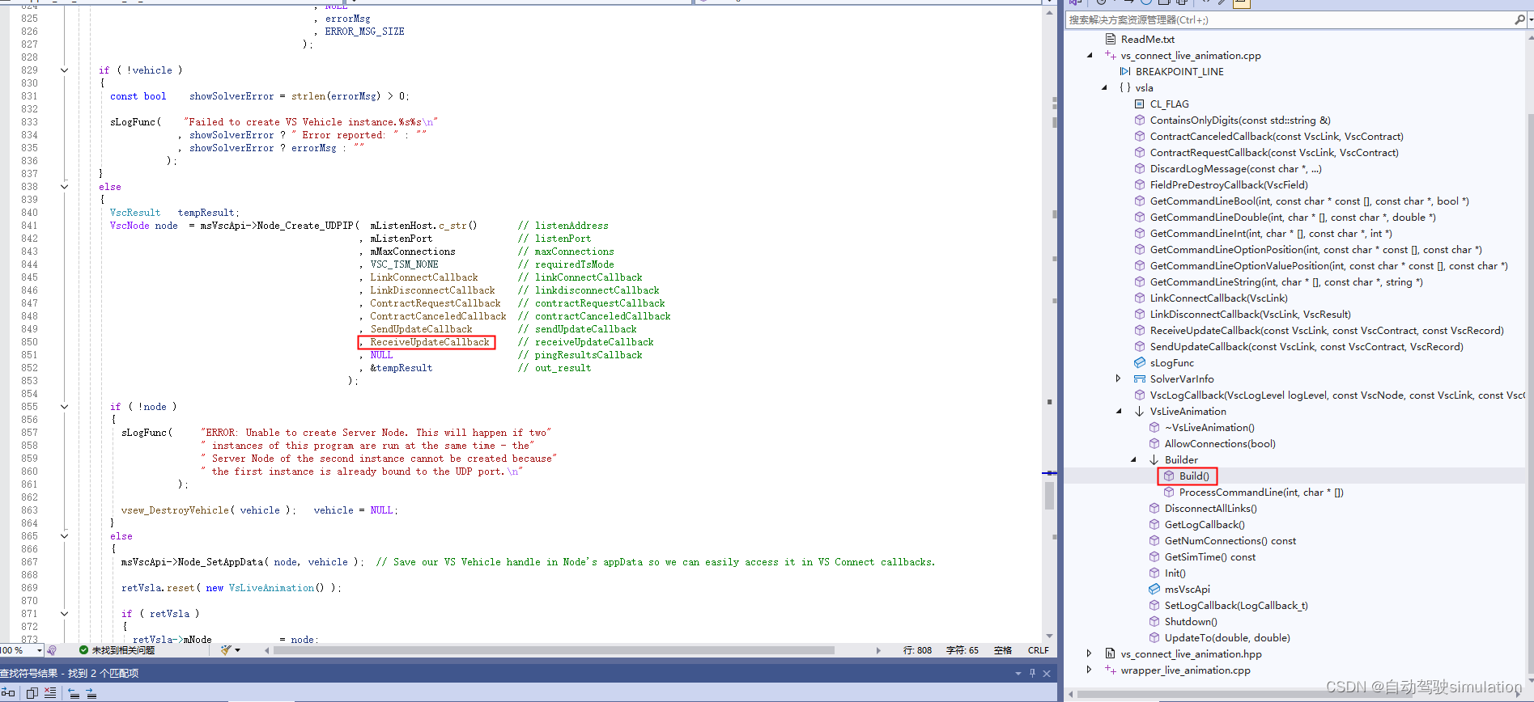This screenshot has height=702, width=1534.
Task: Click the ContainsOnlyDigits function cube icon
Action: pyautogui.click(x=1140, y=120)
